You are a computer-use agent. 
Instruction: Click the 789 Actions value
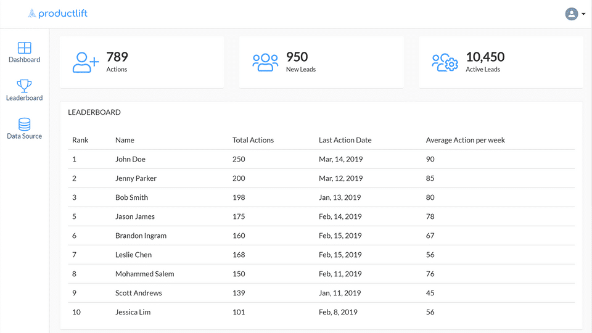click(117, 57)
